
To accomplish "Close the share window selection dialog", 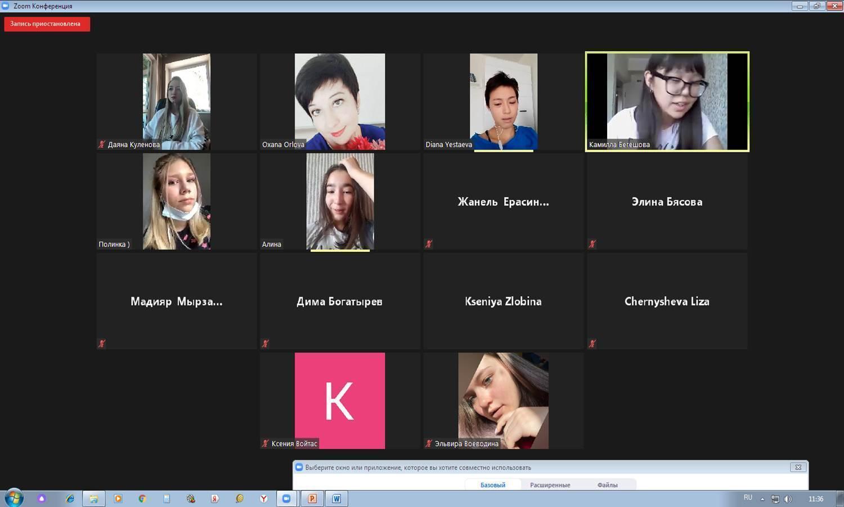I will [x=798, y=467].
